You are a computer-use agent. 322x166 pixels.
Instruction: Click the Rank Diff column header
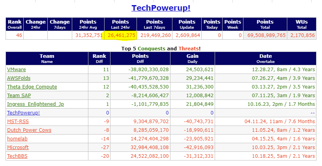[99, 59]
